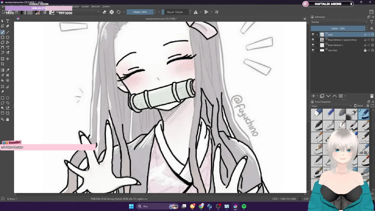The height and width of the screenshot is (211, 375).
Task: Select the Measure tool
Action: (x=8, y=87)
